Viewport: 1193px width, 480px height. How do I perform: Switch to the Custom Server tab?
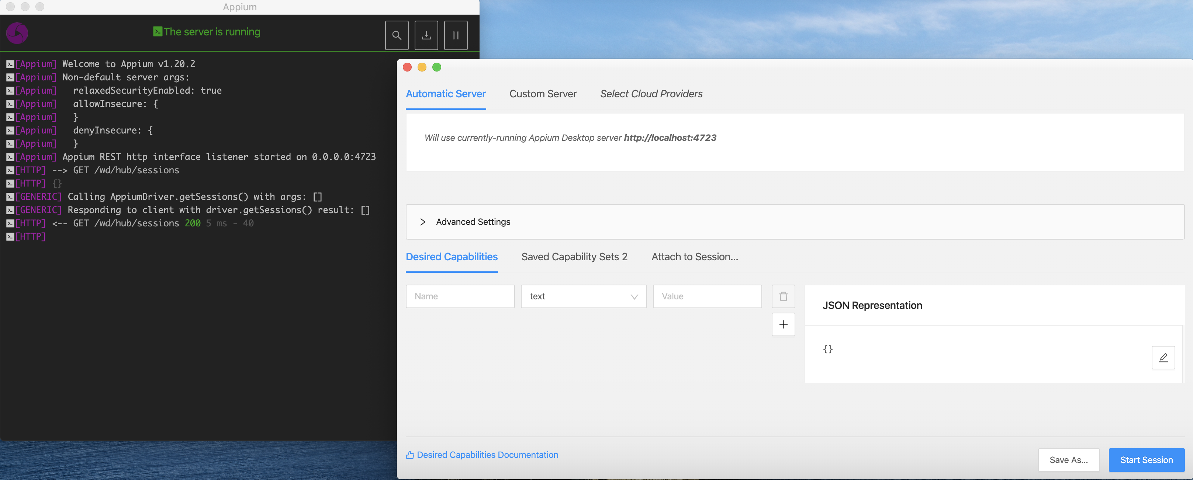click(543, 94)
